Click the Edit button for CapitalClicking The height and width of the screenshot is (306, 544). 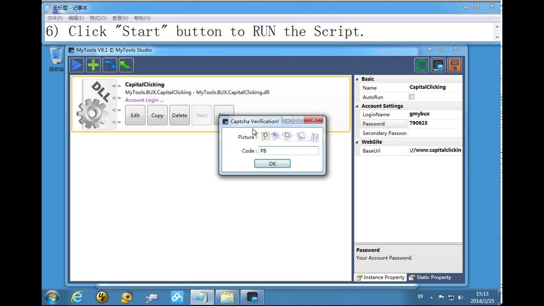click(135, 115)
